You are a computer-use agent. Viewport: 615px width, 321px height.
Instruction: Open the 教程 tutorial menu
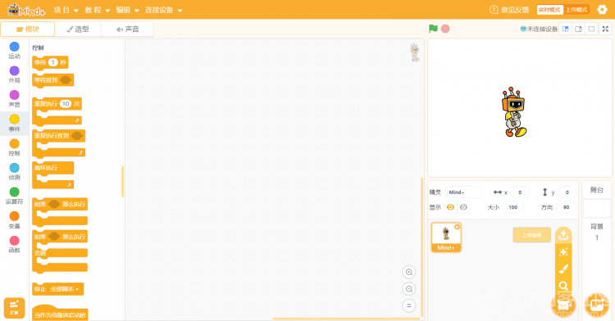pos(98,10)
